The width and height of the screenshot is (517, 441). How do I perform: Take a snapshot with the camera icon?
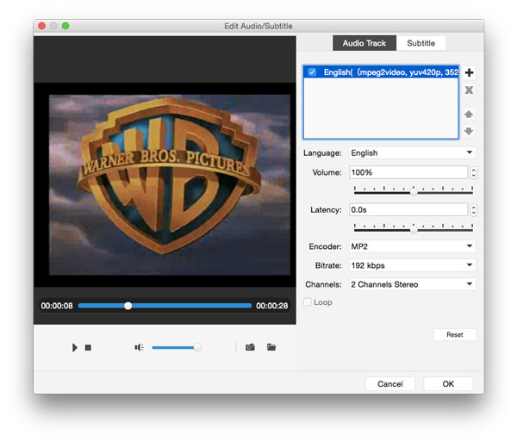250,348
